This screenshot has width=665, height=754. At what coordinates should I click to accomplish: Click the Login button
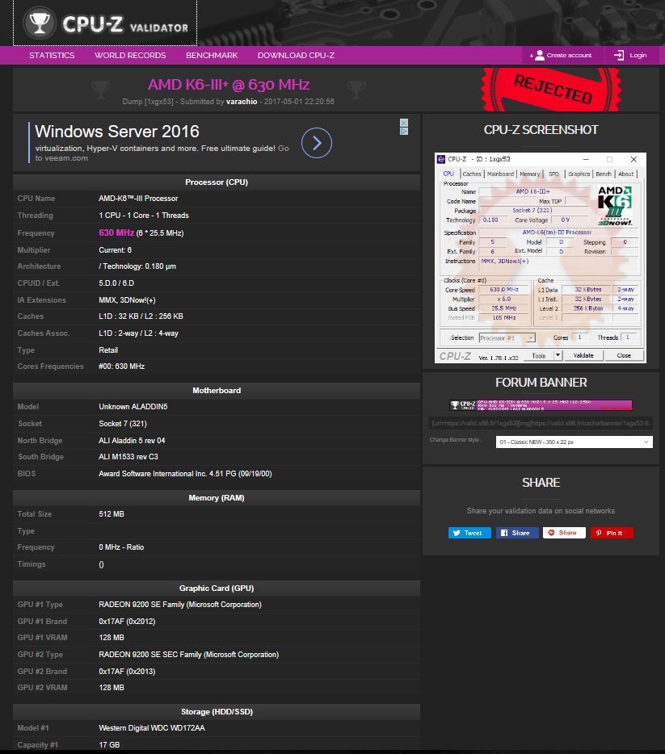(630, 56)
